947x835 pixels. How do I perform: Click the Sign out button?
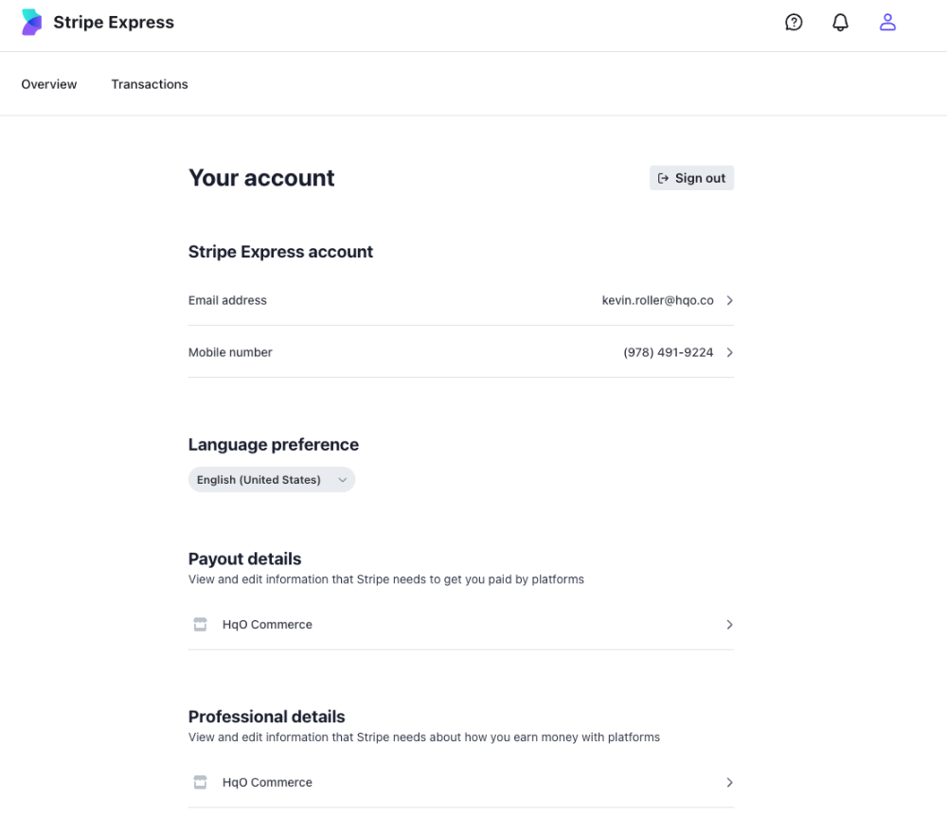point(691,178)
